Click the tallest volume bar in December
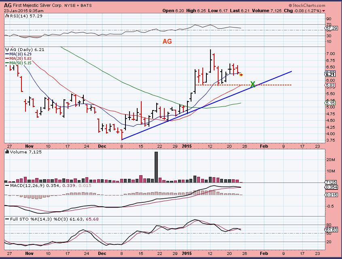342x259 pixels. 156,167
